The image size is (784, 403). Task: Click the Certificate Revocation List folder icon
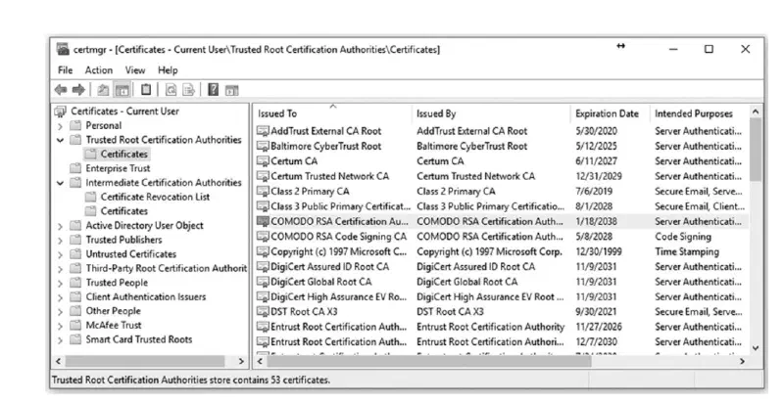pyautogui.click(x=90, y=197)
